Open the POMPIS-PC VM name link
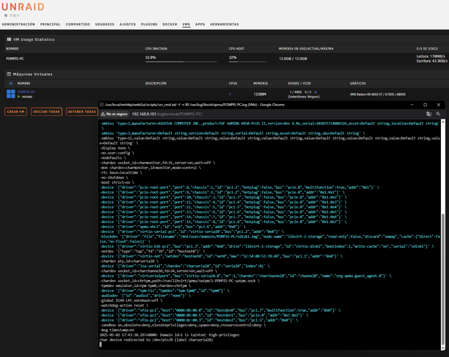 pos(26,92)
